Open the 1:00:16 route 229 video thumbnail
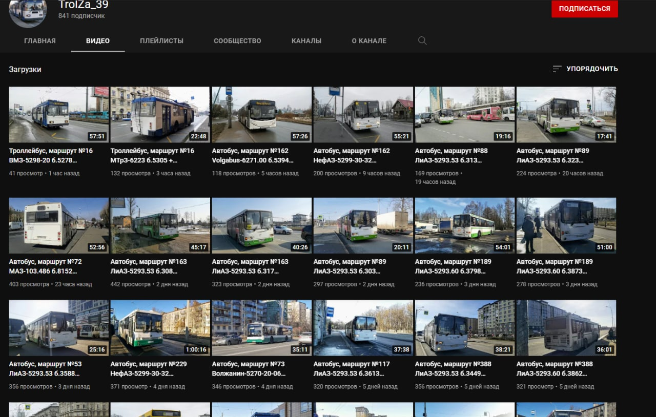The width and height of the screenshot is (656, 417). click(160, 328)
